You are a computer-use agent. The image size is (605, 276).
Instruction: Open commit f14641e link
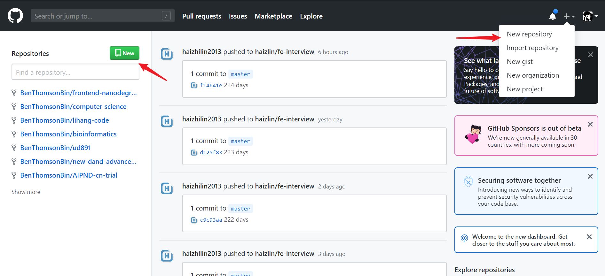click(211, 85)
